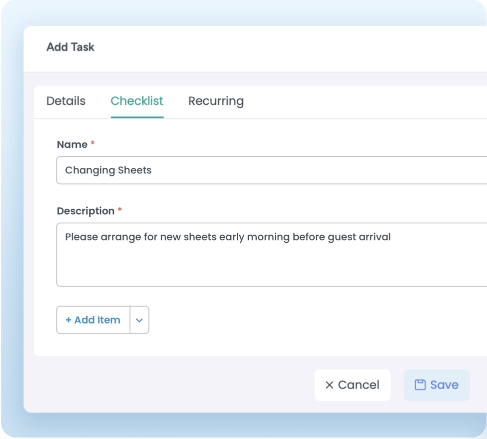Open the Recurring tab
This screenshot has width=487, height=439.
point(216,101)
